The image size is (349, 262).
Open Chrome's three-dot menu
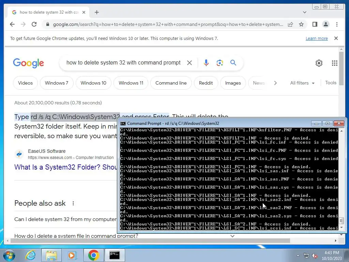pyautogui.click(x=337, y=24)
